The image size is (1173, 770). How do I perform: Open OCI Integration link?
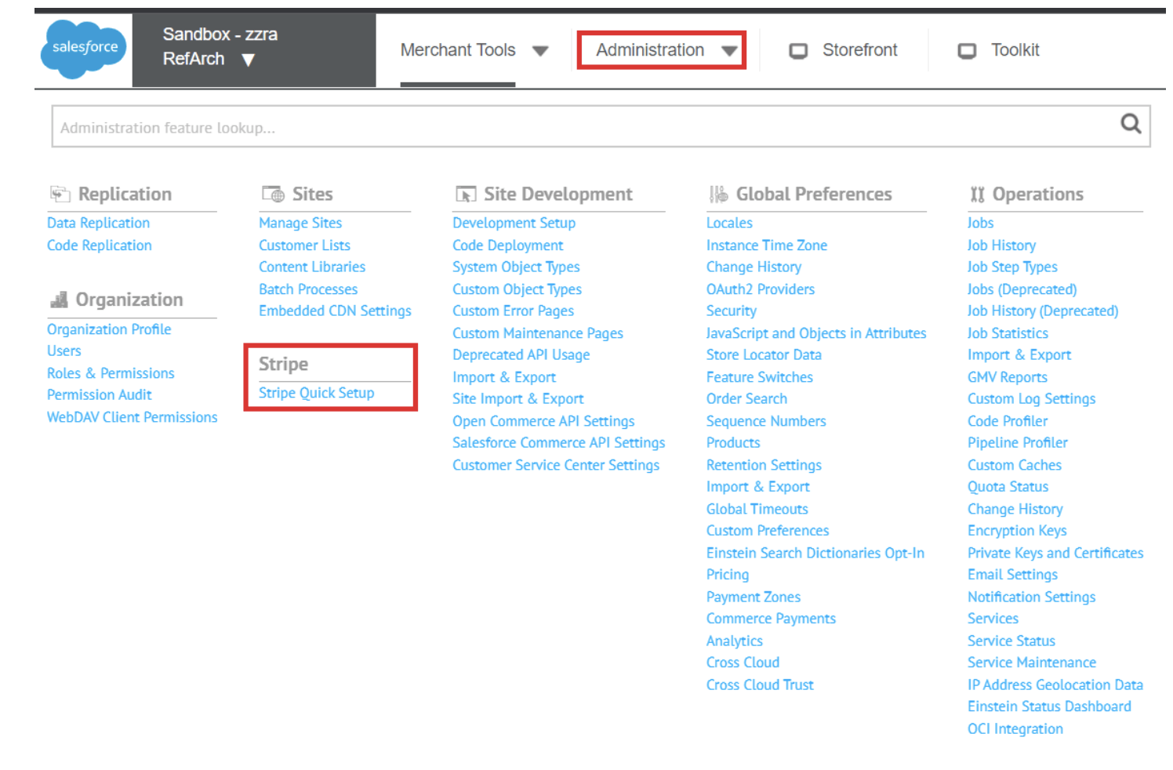click(1015, 728)
